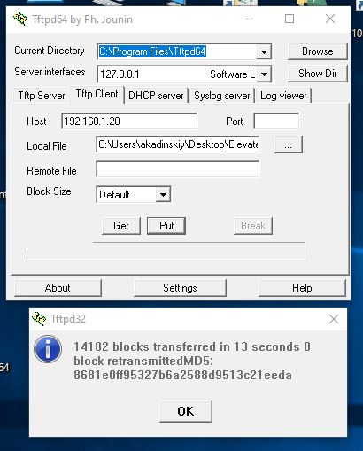Screen dimensions: 363x451
Task: Open the Log viewer tab
Action: [x=283, y=96]
